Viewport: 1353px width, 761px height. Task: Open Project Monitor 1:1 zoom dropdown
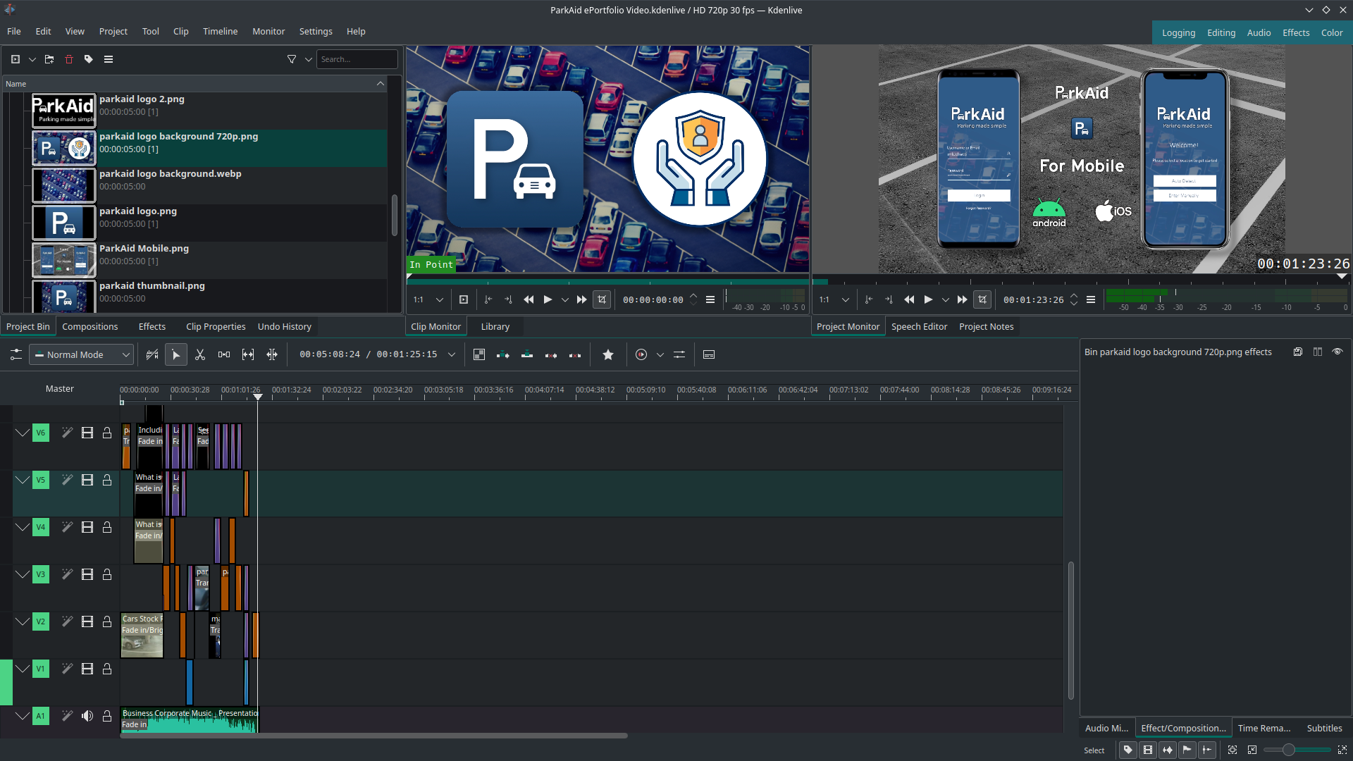(x=834, y=299)
